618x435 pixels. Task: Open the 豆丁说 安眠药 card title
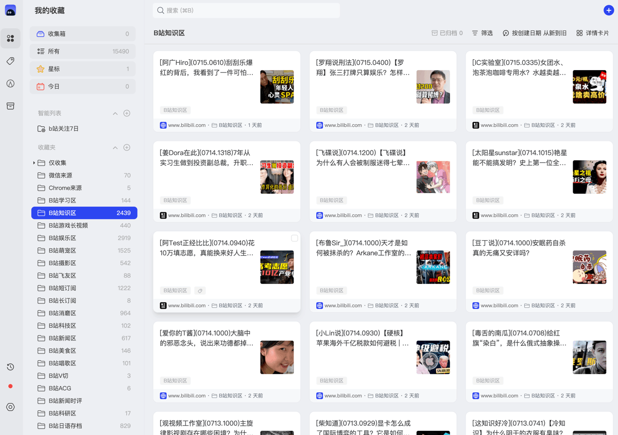click(x=520, y=248)
